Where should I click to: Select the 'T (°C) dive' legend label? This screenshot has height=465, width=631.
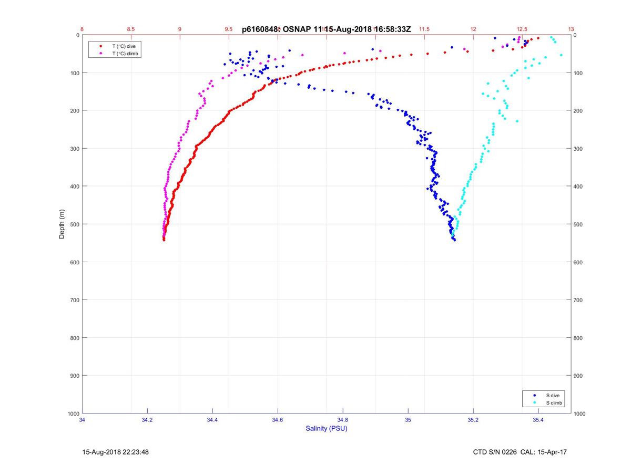(x=124, y=47)
